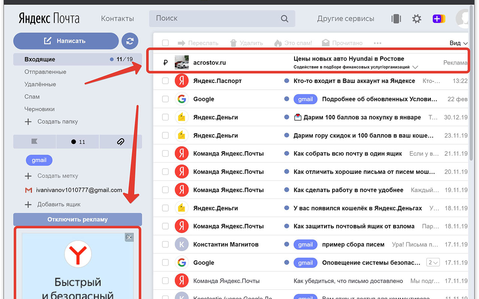Click the Yandex.Passport sender avatar

click(181, 81)
